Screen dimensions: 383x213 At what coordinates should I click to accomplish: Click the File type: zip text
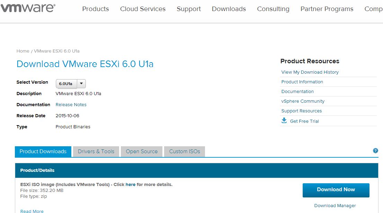point(34,196)
